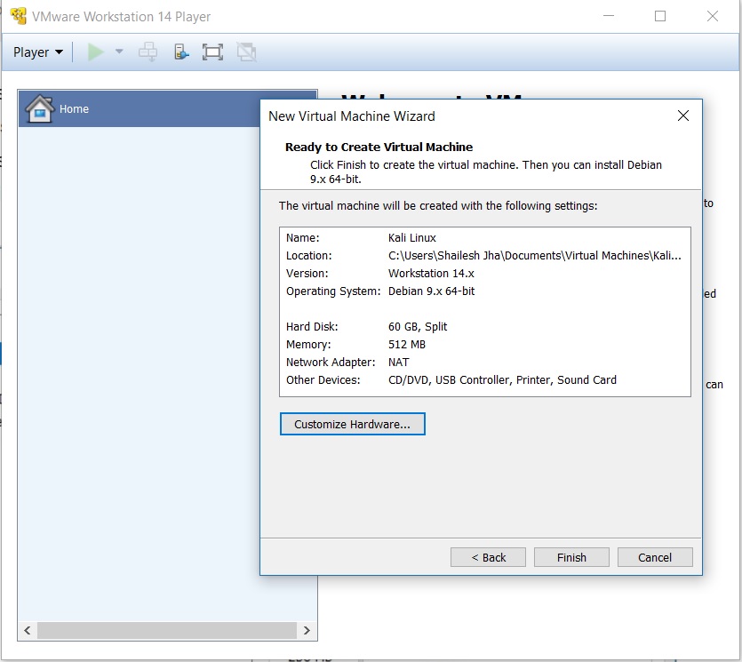Click the Home house icon
Viewport: 742px width, 662px height.
(39, 108)
